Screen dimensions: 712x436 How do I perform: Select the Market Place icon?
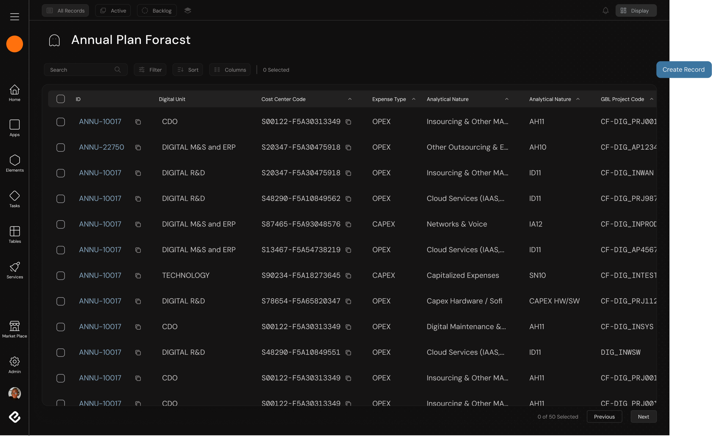(x=14, y=326)
